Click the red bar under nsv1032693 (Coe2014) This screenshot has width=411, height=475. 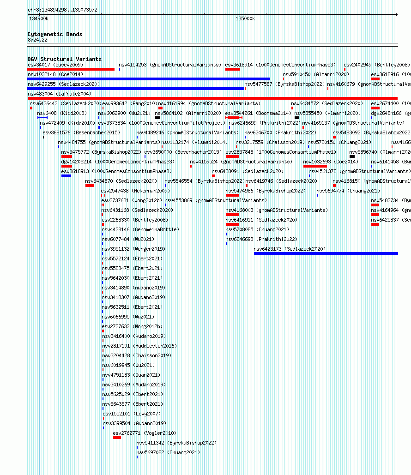tap(315, 166)
